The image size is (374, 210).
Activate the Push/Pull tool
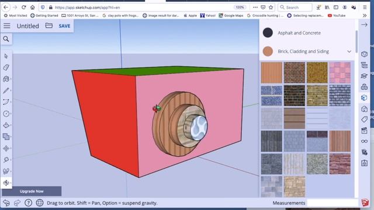coord(6,125)
